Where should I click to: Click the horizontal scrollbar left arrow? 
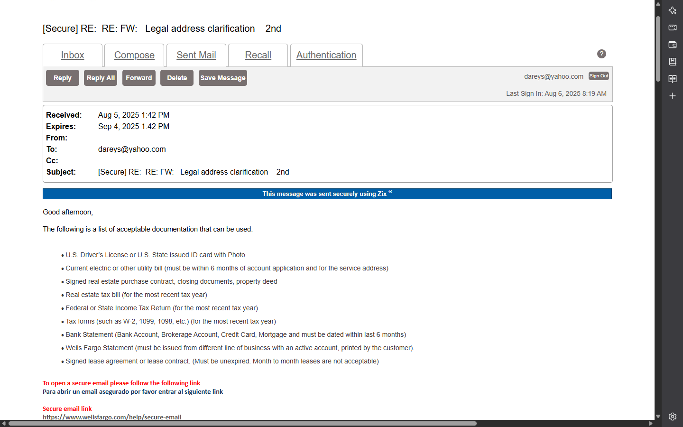(4, 423)
